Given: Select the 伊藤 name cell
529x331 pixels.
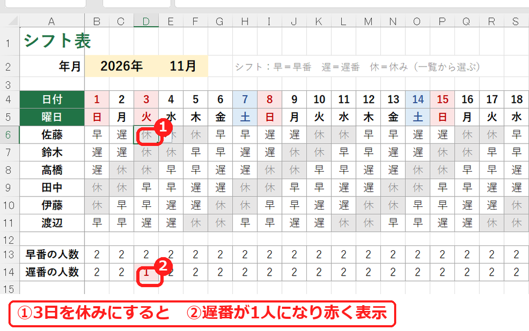Looking at the screenshot, I should click(x=52, y=205).
